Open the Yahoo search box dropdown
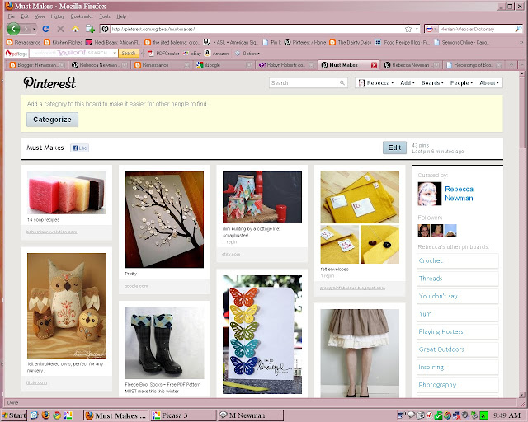Screen dimensions: 528x422 coord(115,54)
